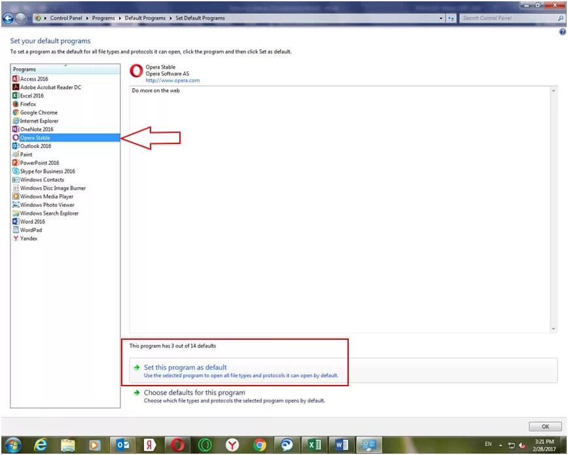The image size is (568, 455).
Task: Click the Control Panel taskbar button
Action: tap(369, 445)
